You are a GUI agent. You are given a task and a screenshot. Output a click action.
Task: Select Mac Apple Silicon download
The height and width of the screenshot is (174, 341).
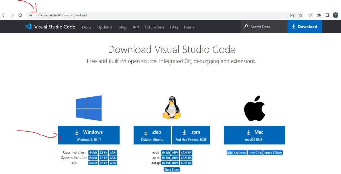(273, 153)
